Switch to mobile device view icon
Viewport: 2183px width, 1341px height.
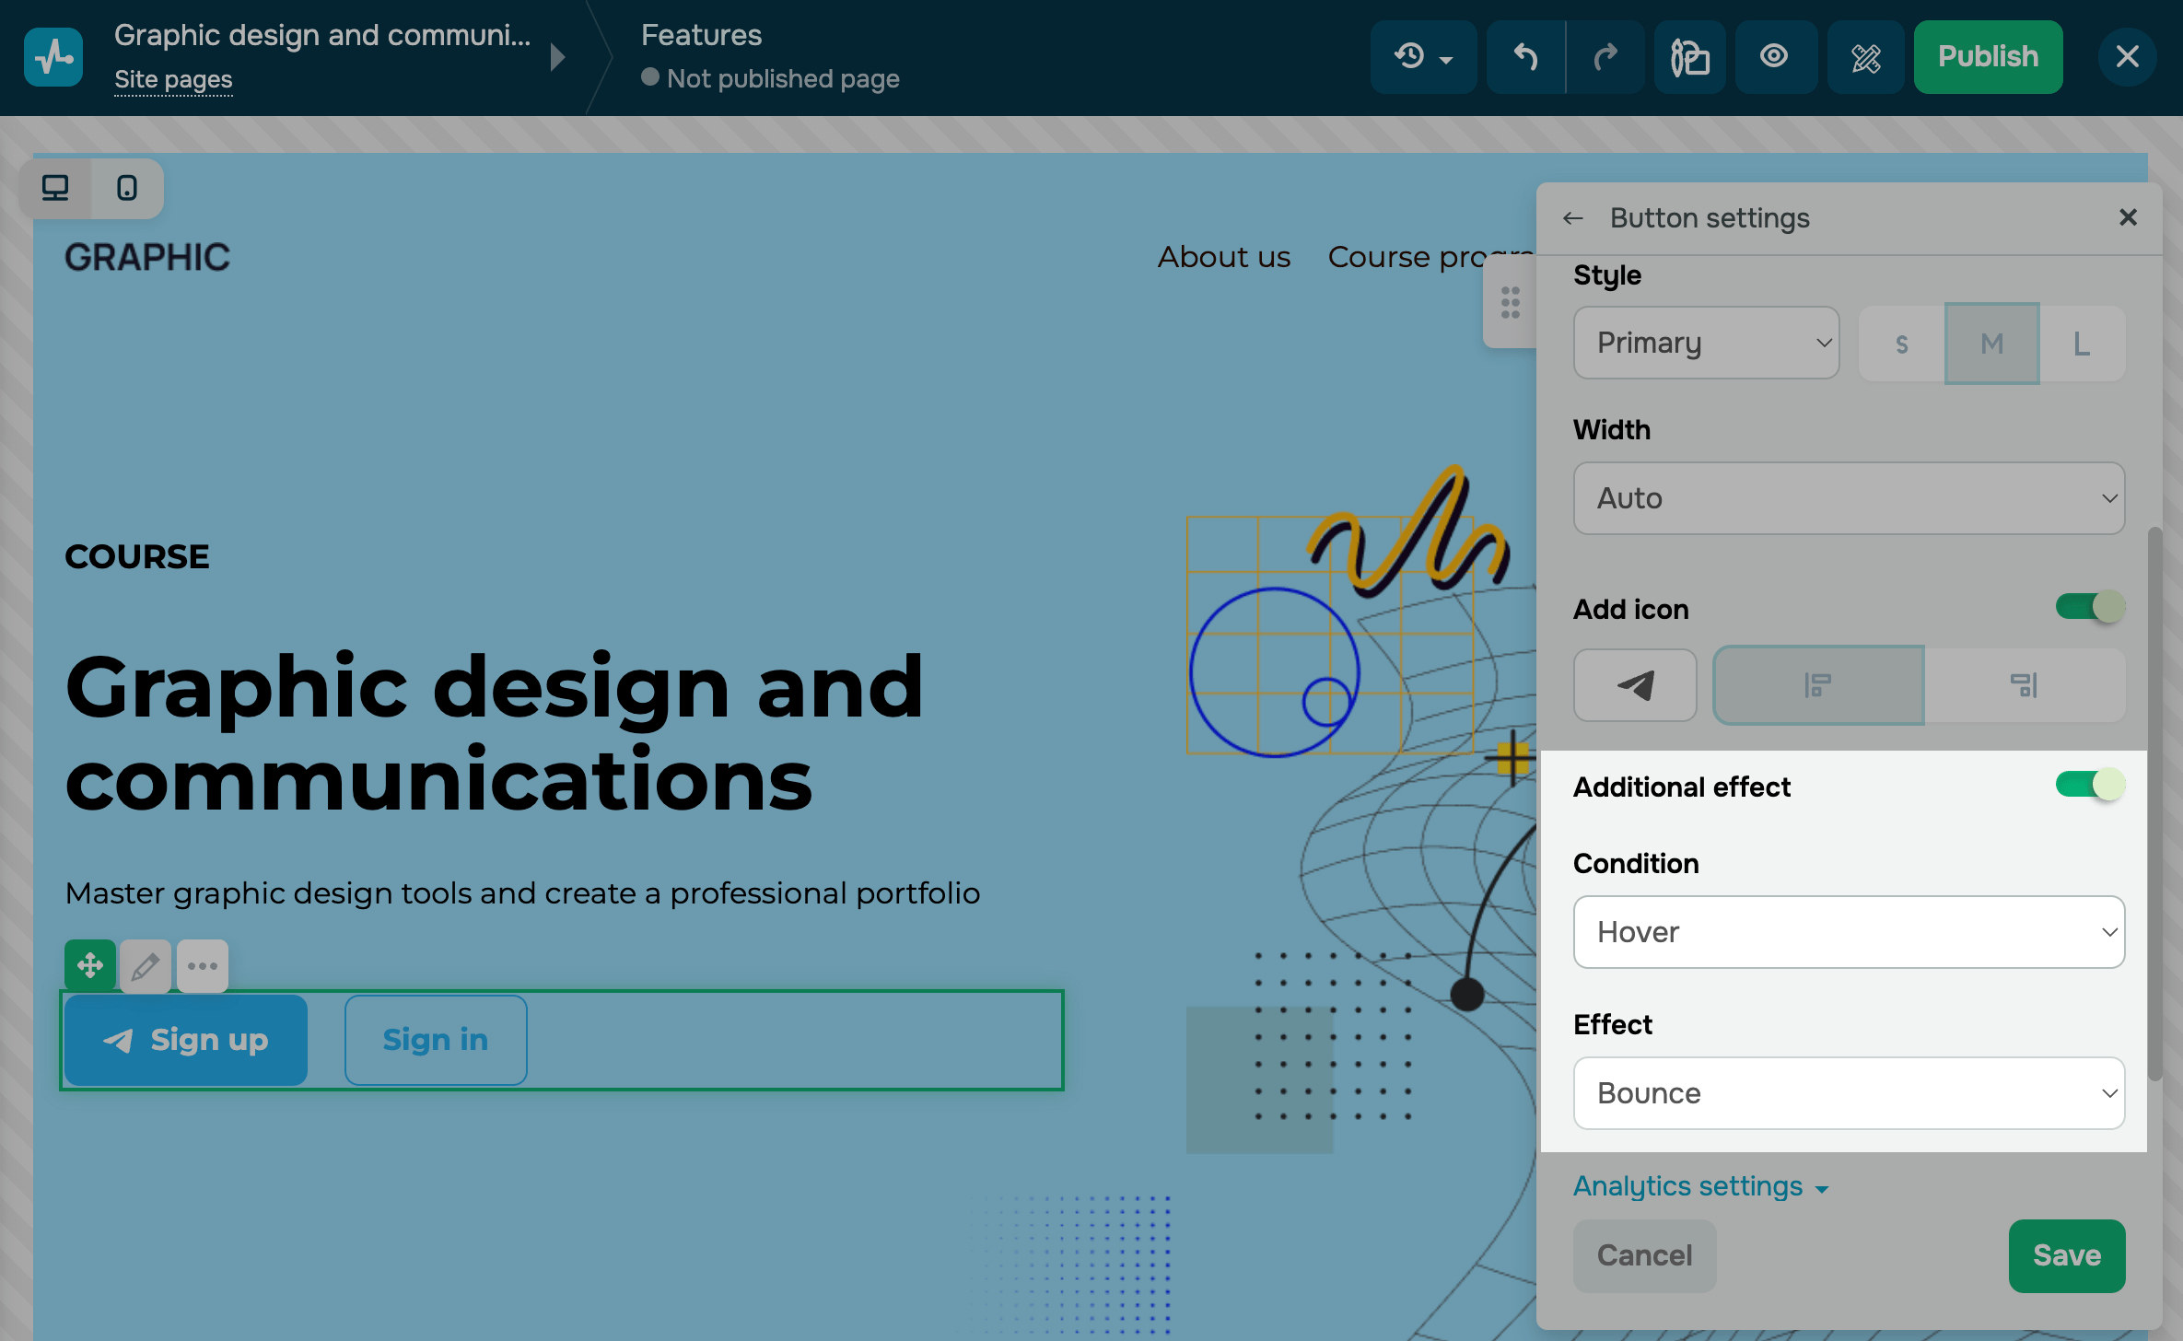tap(127, 188)
